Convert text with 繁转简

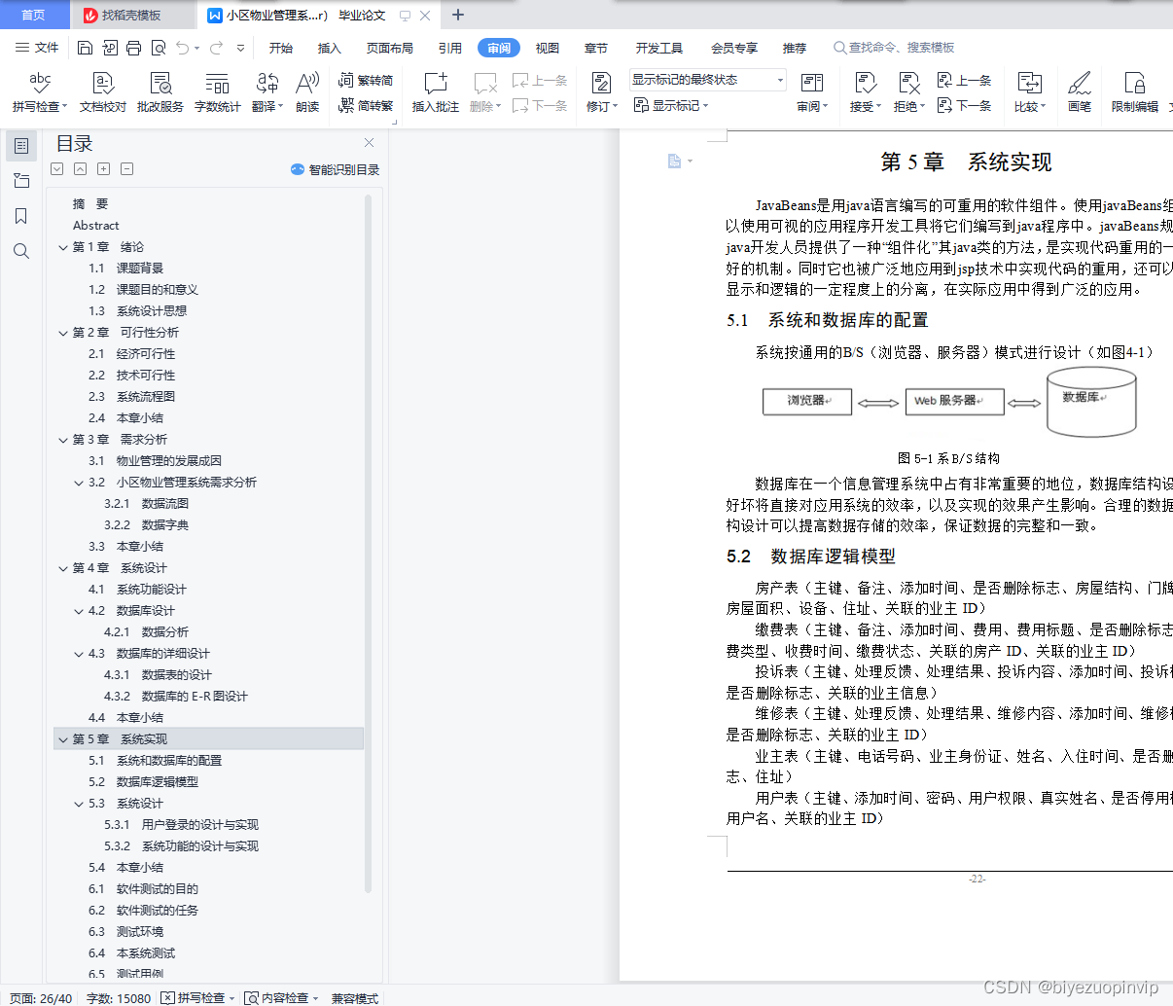366,80
